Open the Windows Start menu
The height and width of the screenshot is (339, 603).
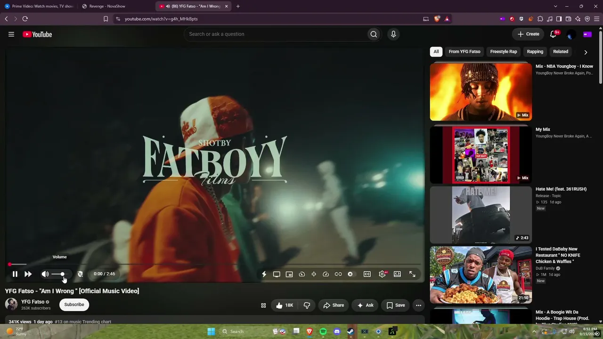(x=211, y=331)
